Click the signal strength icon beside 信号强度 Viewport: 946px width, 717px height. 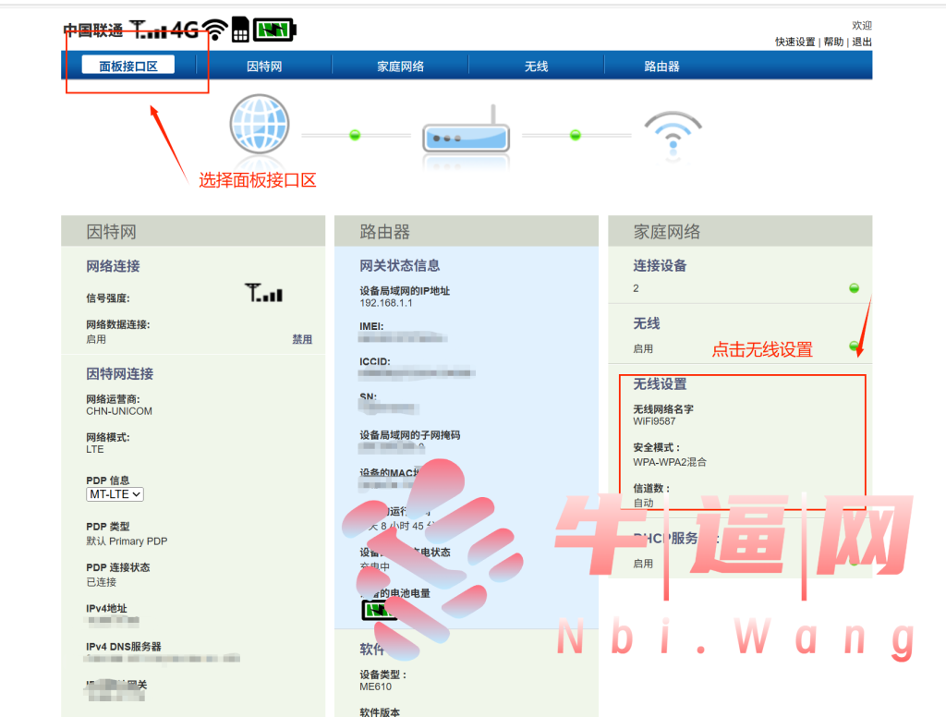click(x=264, y=294)
